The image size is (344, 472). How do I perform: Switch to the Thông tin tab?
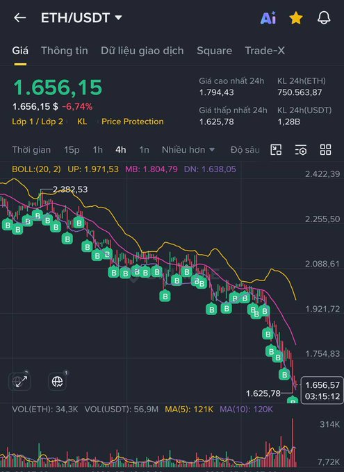pyautogui.click(x=65, y=51)
